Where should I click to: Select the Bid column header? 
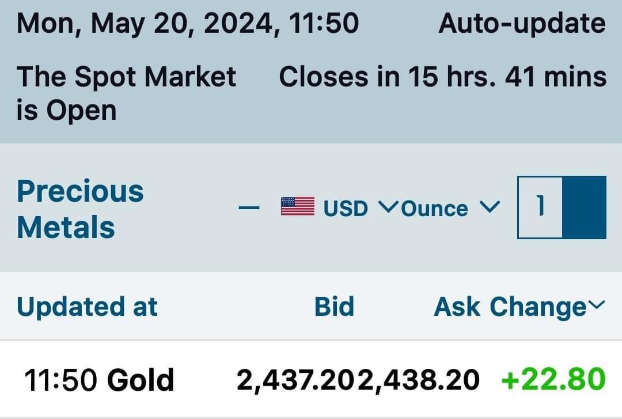(x=334, y=307)
